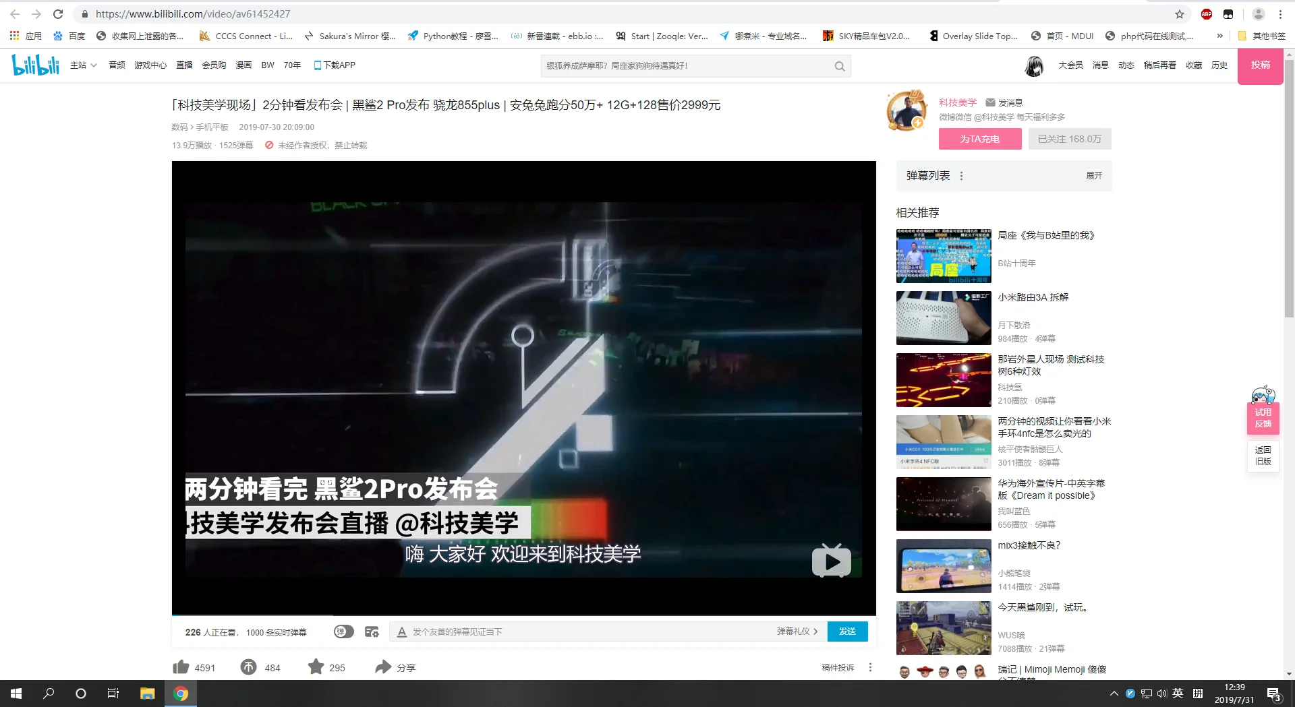Click the search magnifier icon in bilibili header
Screen dimensions: 1295x707
coord(840,66)
